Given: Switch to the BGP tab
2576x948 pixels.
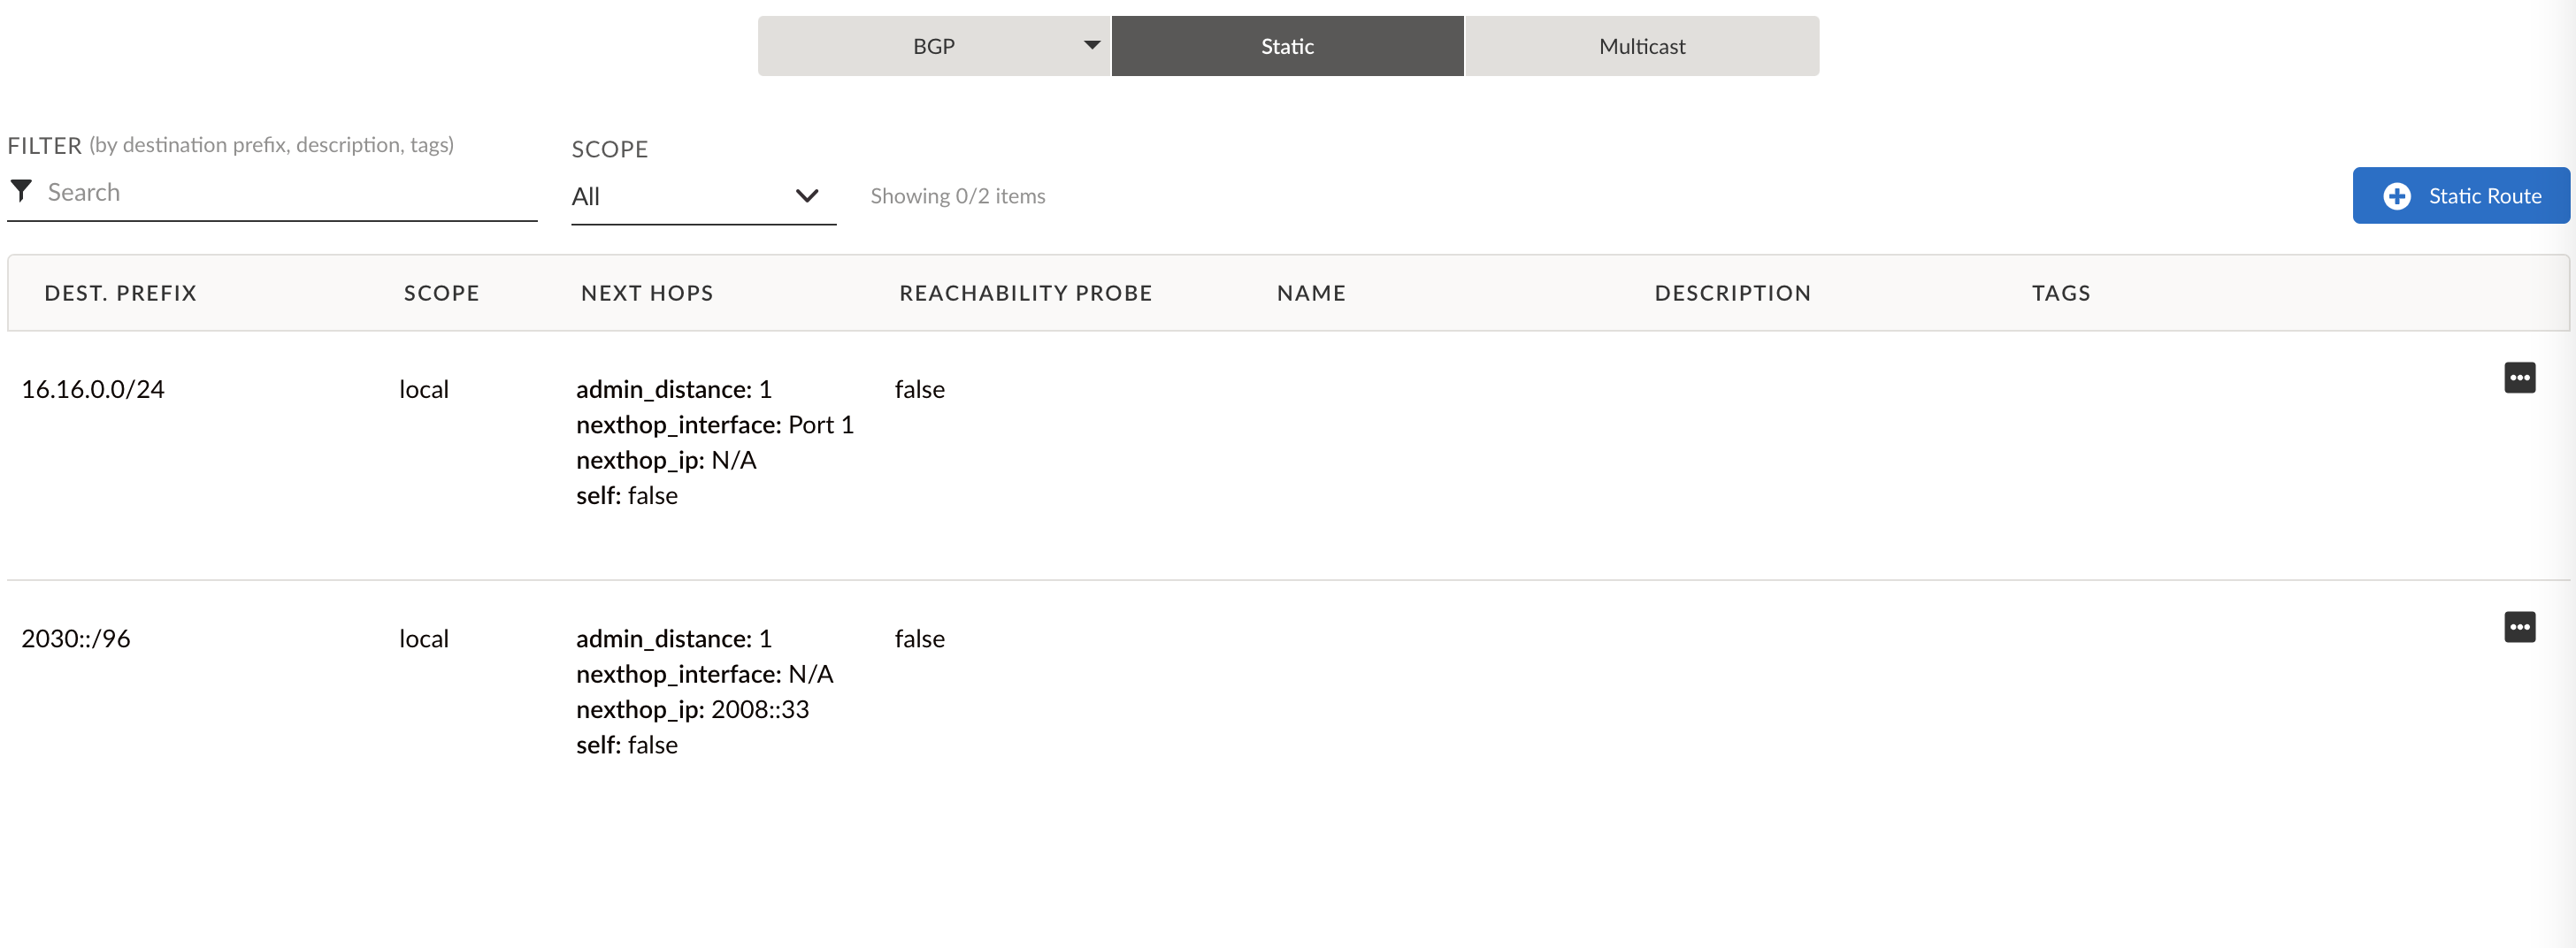Looking at the screenshot, I should click(x=933, y=46).
